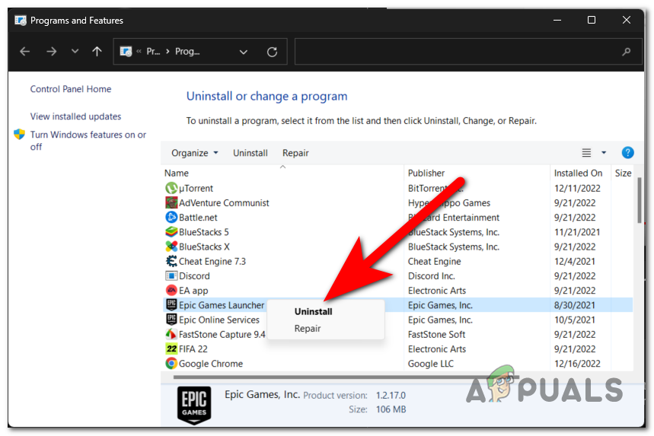
Task: Choose Repair in the context menu
Action: (308, 329)
